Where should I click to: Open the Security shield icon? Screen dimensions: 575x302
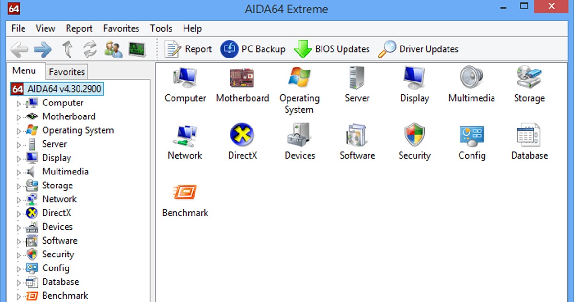tap(414, 135)
